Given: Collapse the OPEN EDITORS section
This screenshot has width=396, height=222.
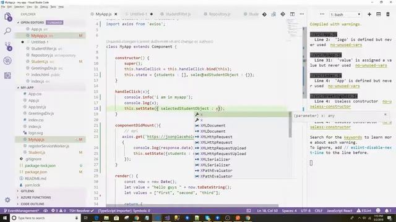Looking at the screenshot, I should click(x=32, y=22).
